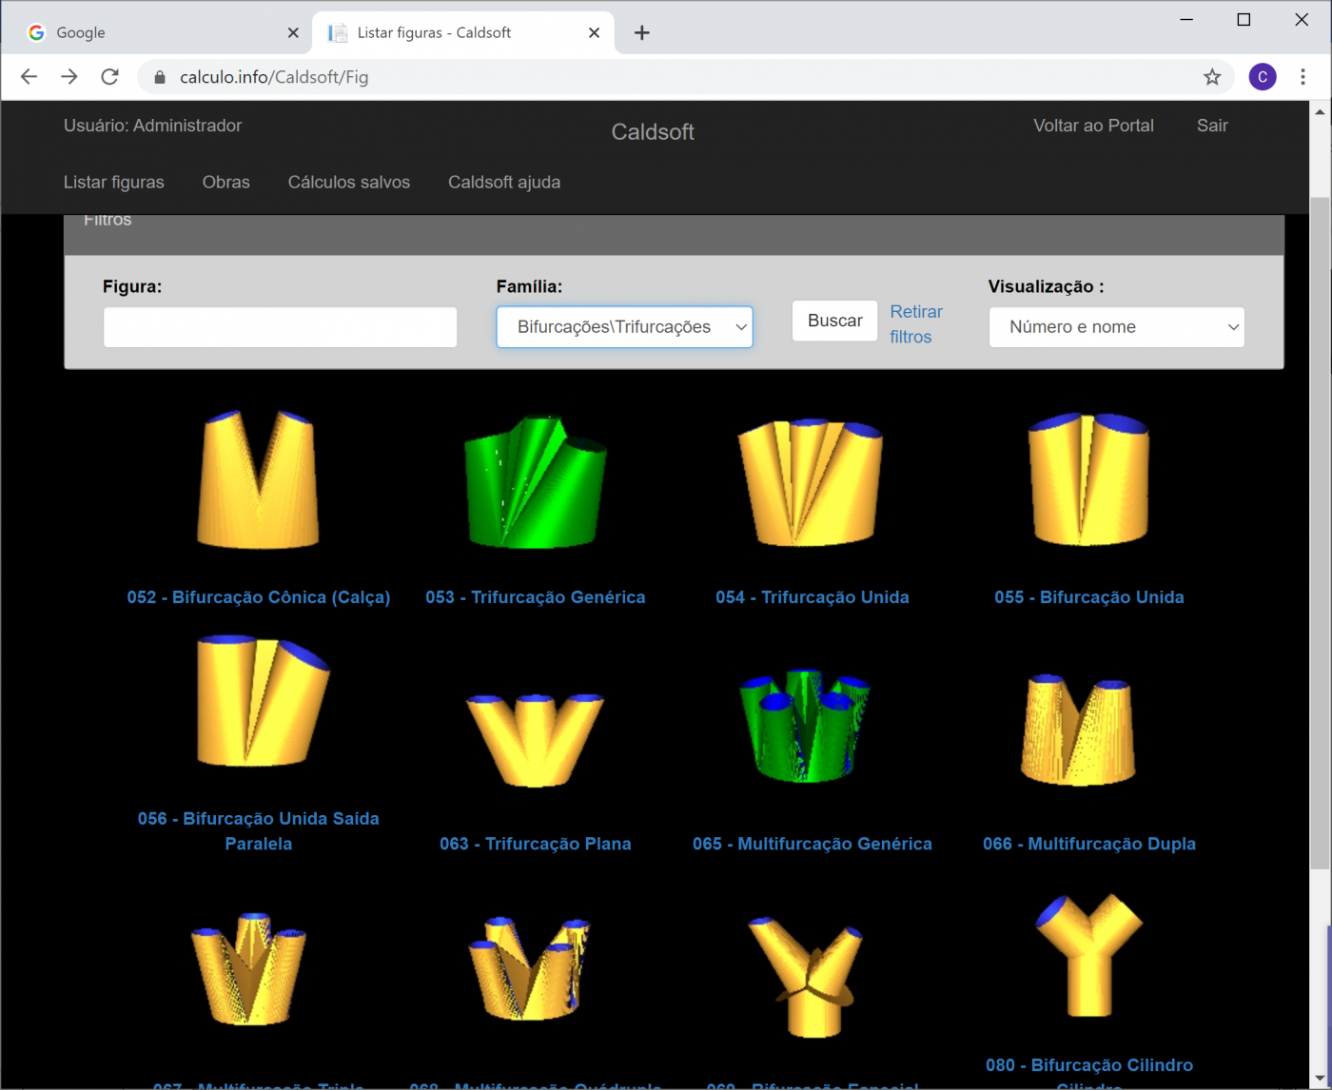Click the green Trifurcação Genérica figure image
This screenshot has width=1332, height=1090.
point(535,481)
